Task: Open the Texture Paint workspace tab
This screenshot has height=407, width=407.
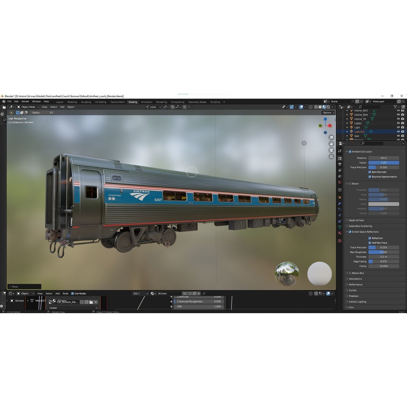Action: (x=117, y=102)
